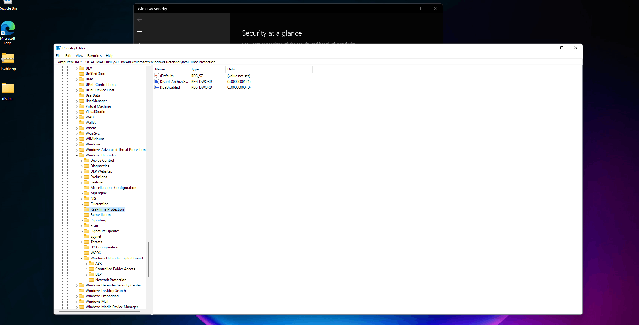Select the (value not set) data cell

click(239, 76)
